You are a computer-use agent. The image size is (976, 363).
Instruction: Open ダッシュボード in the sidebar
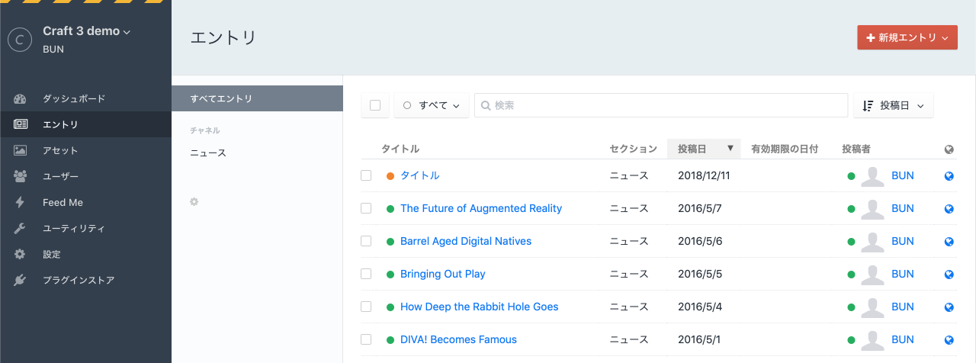coord(85,99)
